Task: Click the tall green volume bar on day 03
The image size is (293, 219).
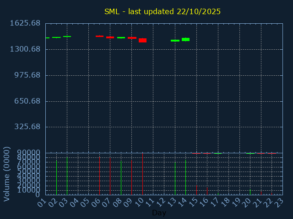Action: 67,176
